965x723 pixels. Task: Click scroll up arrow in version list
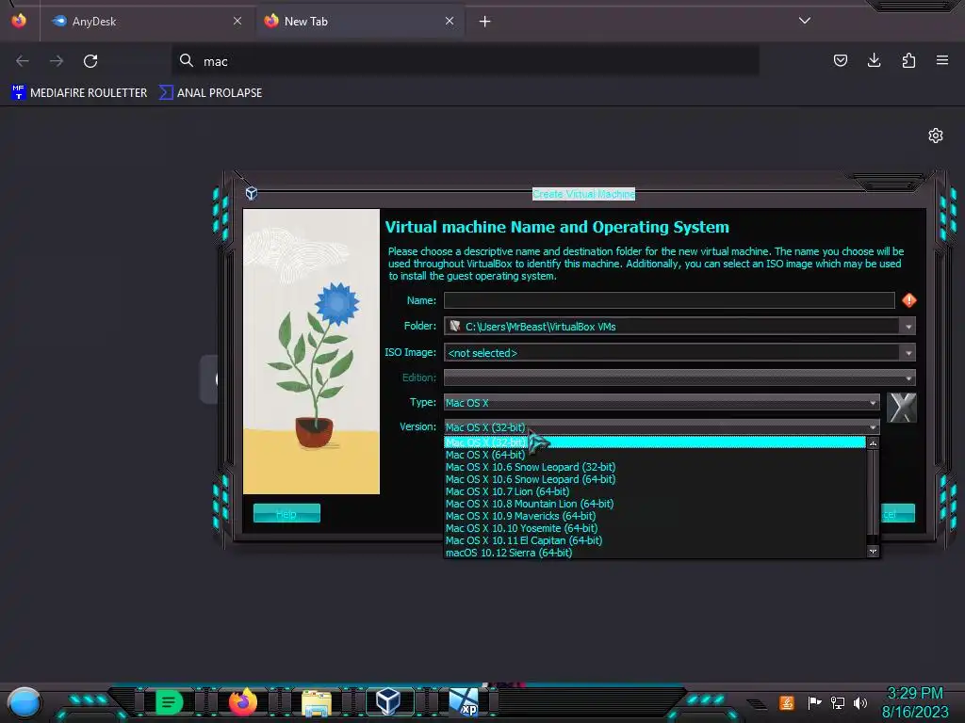(873, 443)
